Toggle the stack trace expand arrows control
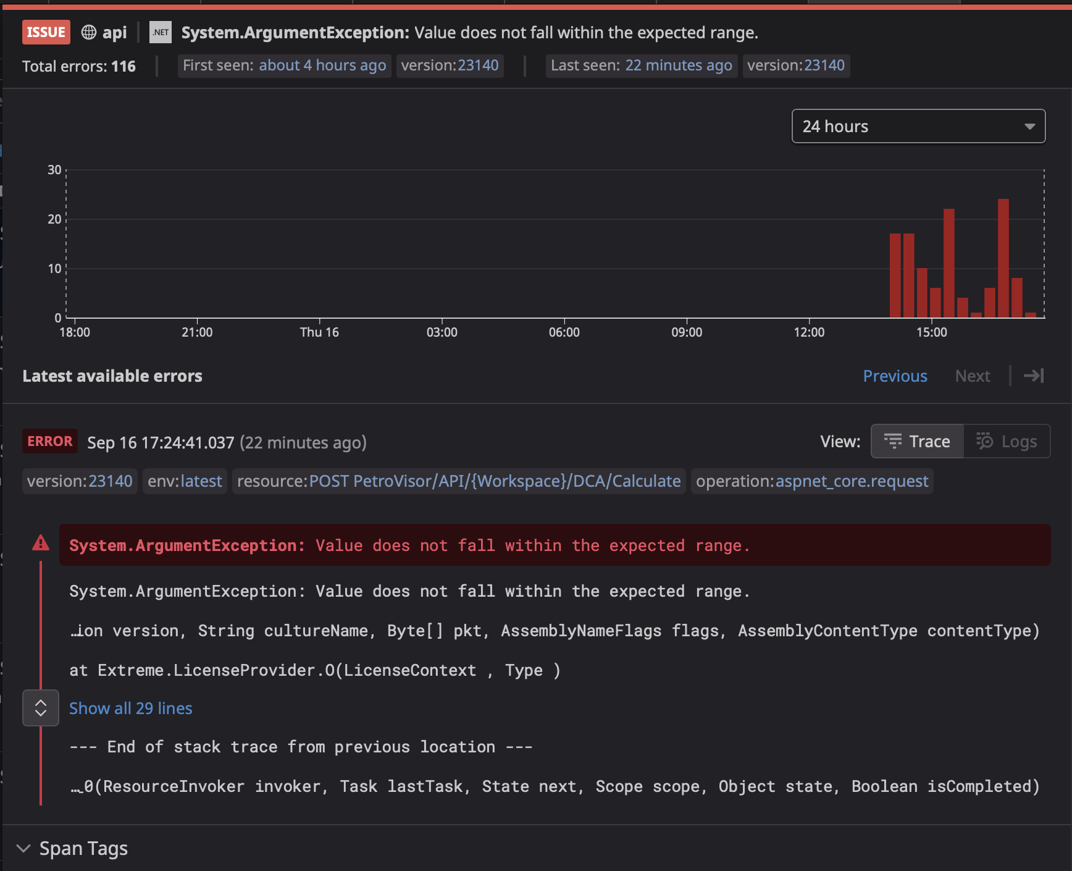1072x871 pixels. pyautogui.click(x=41, y=708)
